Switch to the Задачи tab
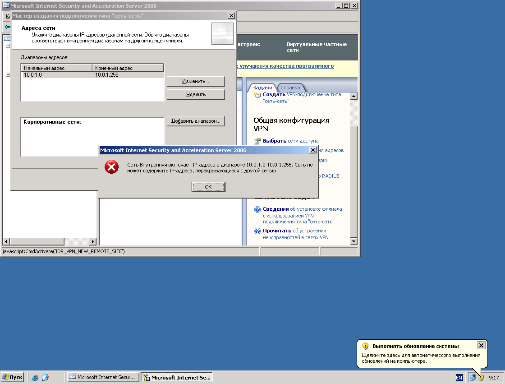Viewport: 505px width, 384px height. pos(262,88)
